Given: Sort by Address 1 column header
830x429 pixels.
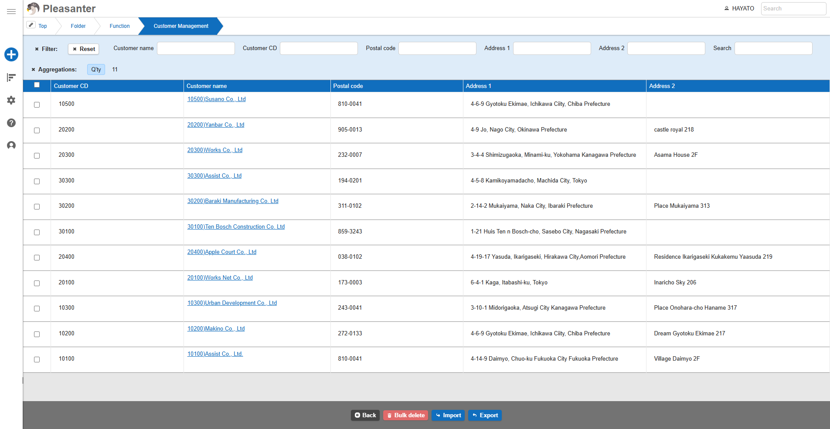Looking at the screenshot, I should (554, 86).
